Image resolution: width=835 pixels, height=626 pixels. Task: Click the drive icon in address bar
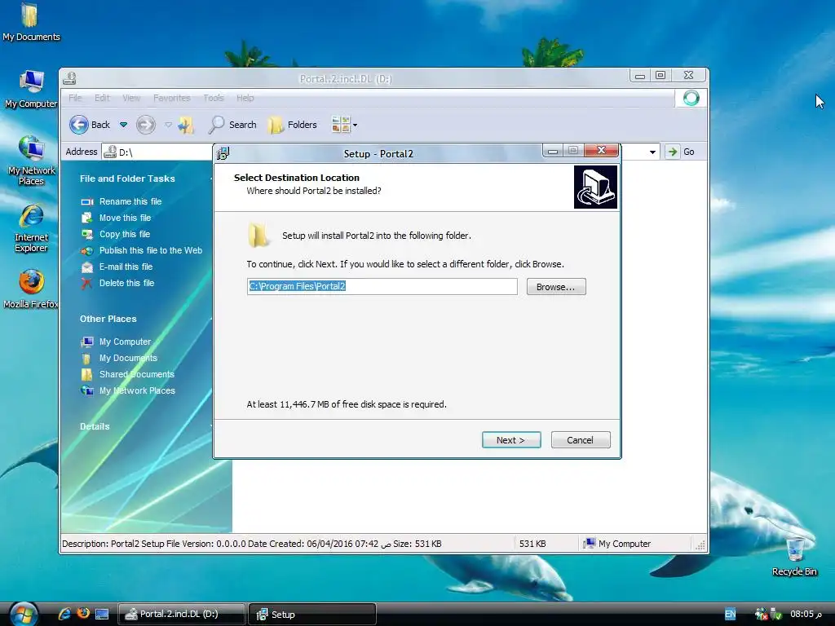[x=110, y=152]
